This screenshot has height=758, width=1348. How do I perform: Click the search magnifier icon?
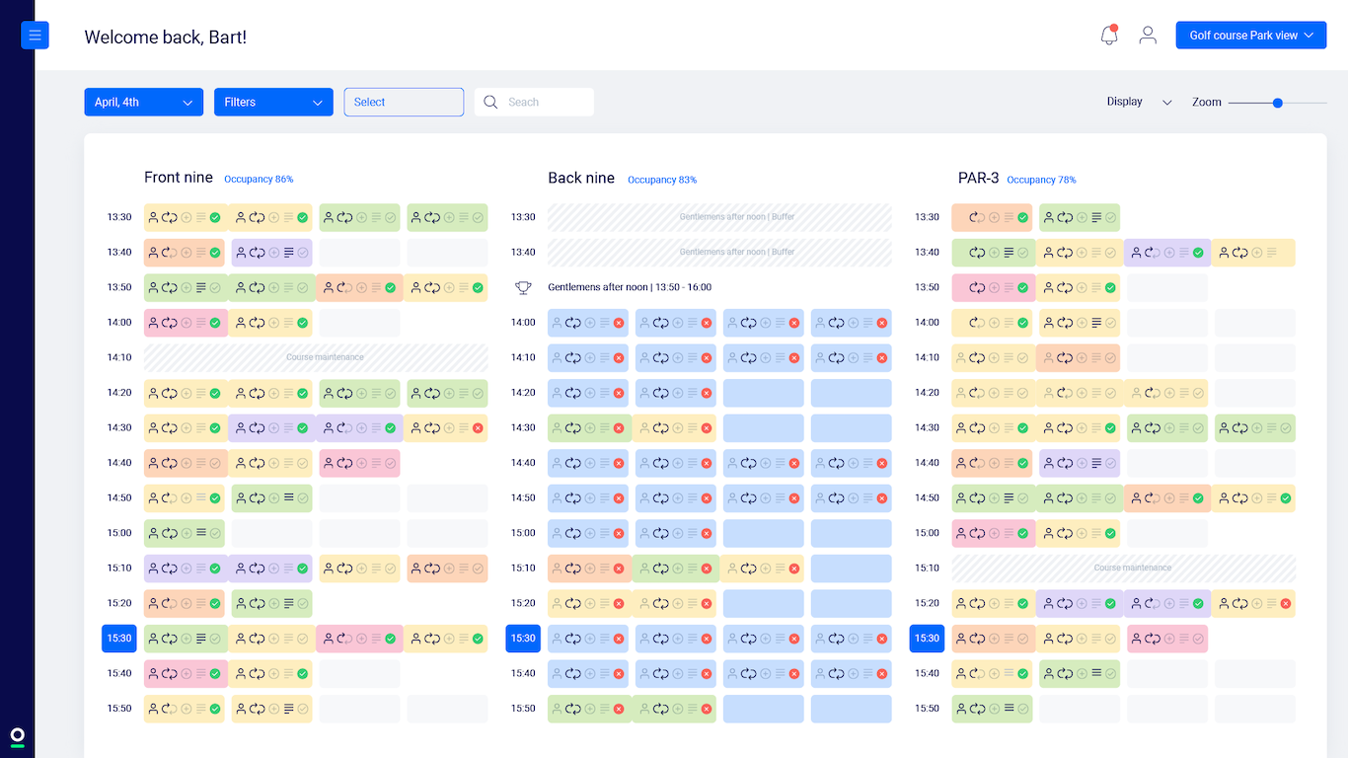click(490, 102)
